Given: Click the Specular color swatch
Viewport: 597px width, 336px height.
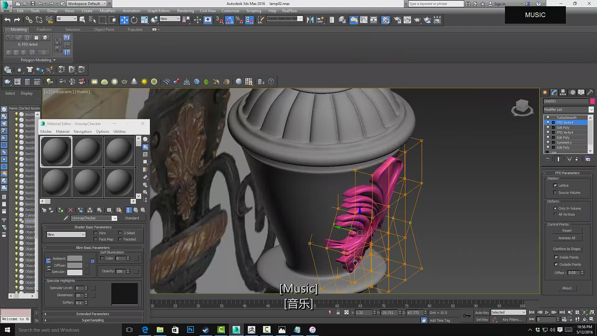Looking at the screenshot, I should (x=75, y=272).
